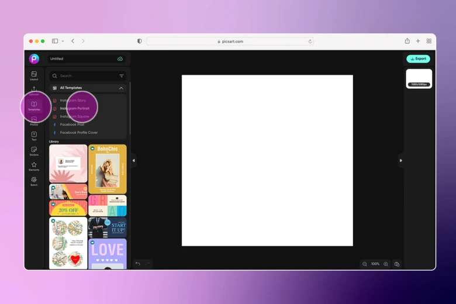This screenshot has width=456, height=304.
Task: Click the Picsart logo icon
Action: (x=34, y=58)
